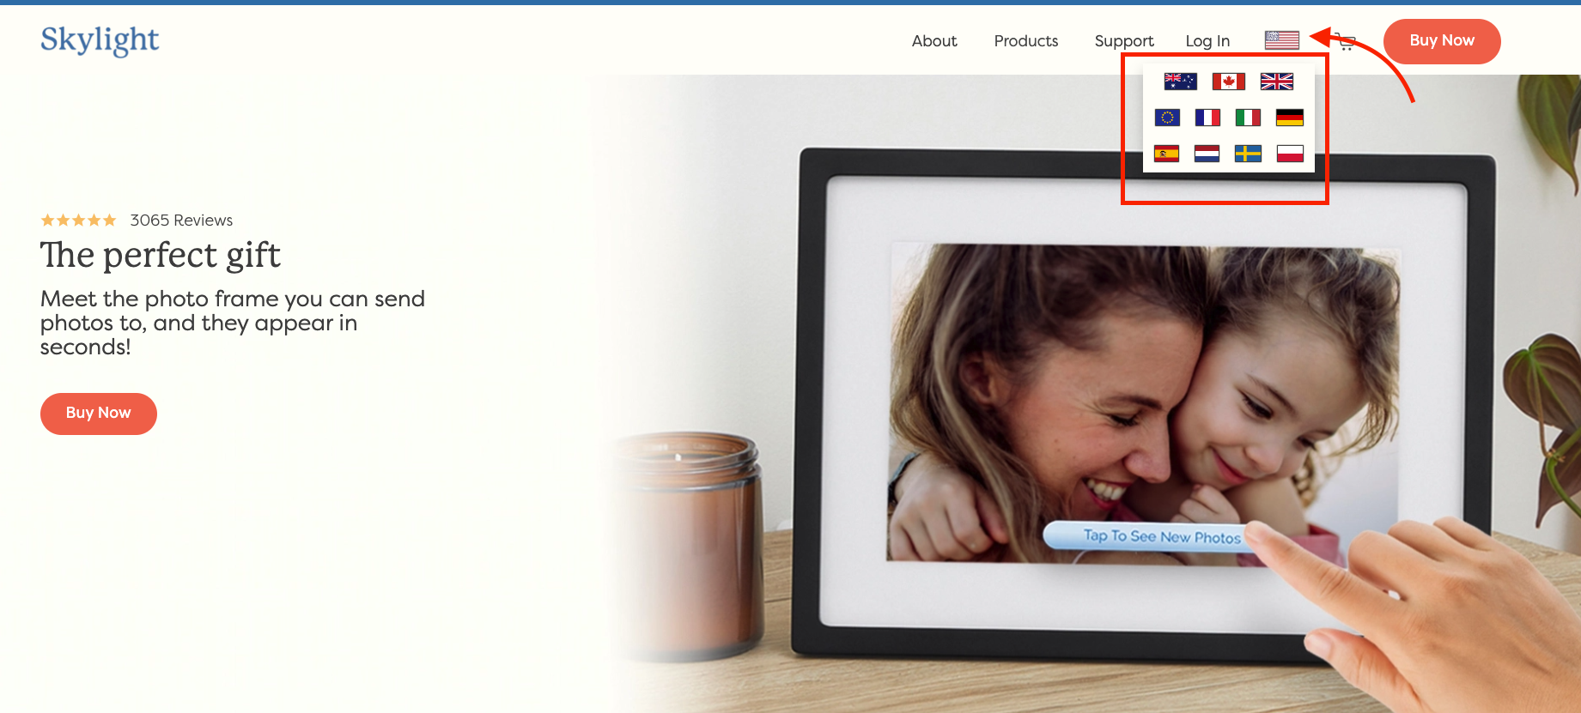Go to the Products menu

click(1025, 41)
